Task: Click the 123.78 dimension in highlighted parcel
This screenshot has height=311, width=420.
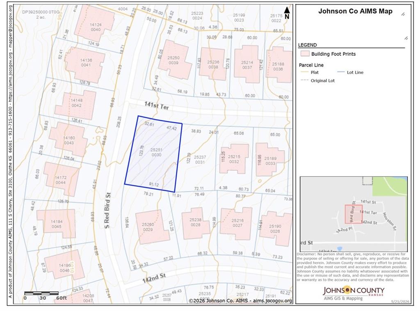Action: pyautogui.click(x=142, y=150)
